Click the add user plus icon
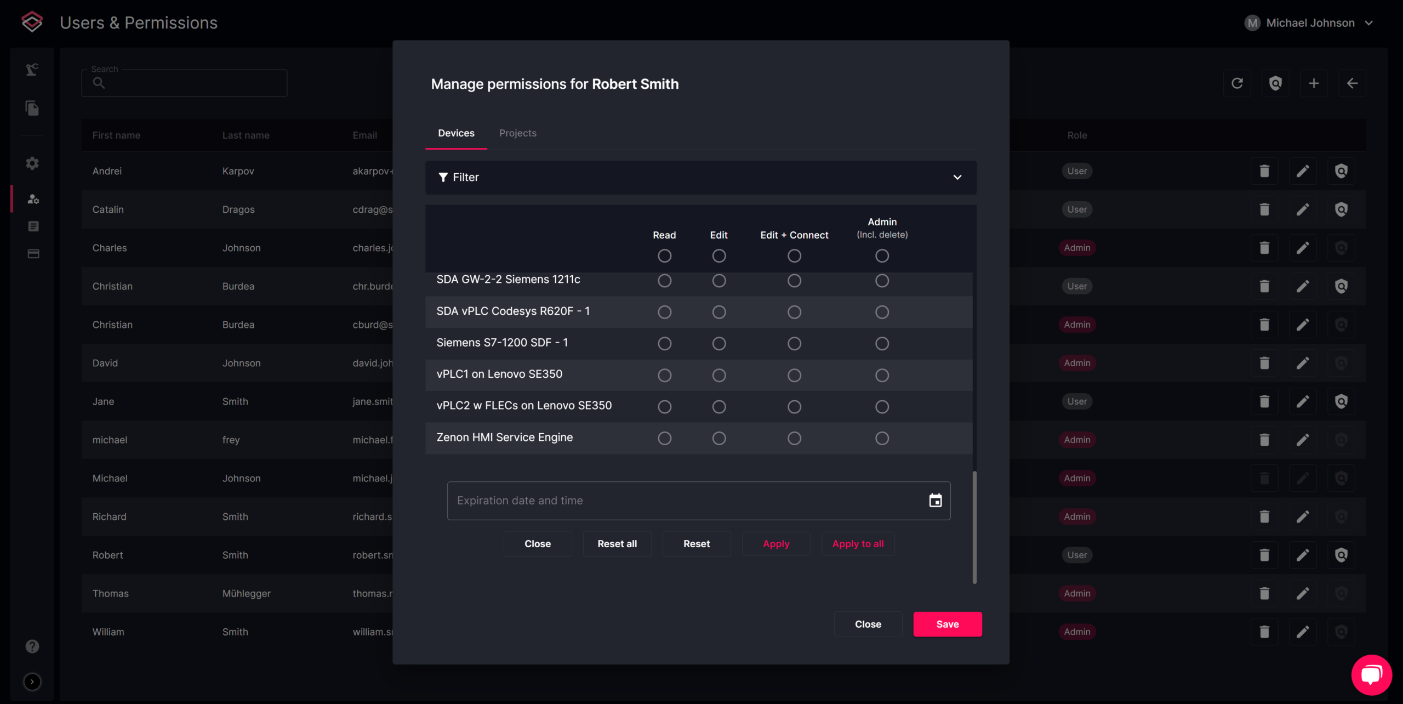1403x704 pixels. point(1314,83)
